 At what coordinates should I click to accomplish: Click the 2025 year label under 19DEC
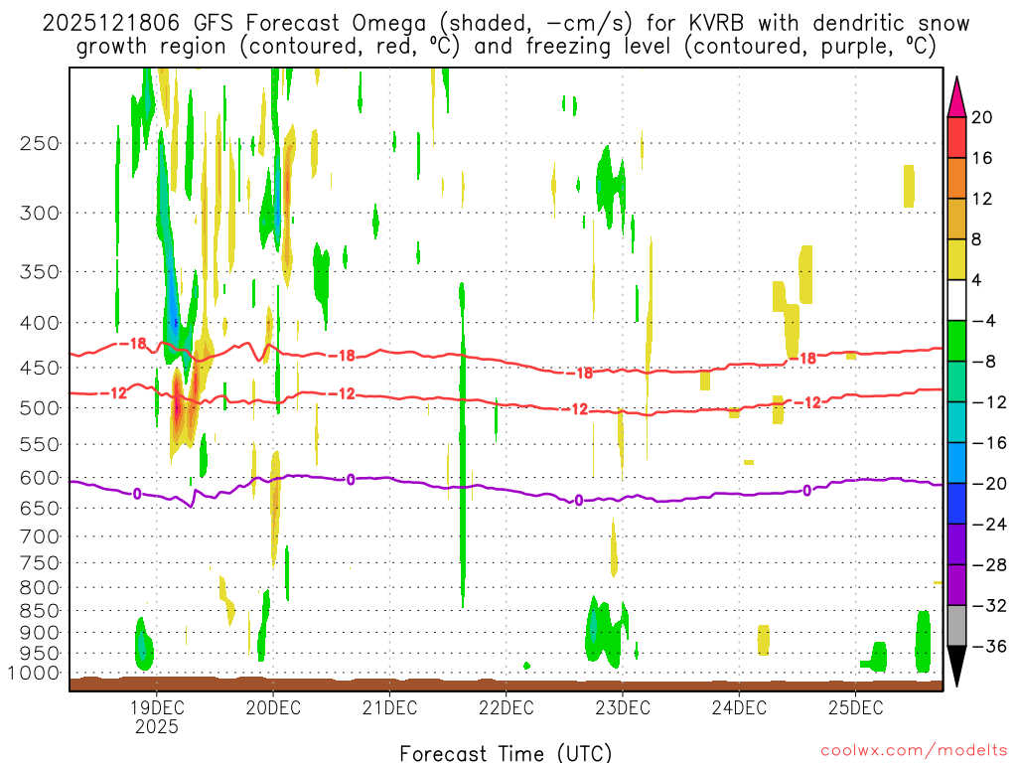coord(156,726)
